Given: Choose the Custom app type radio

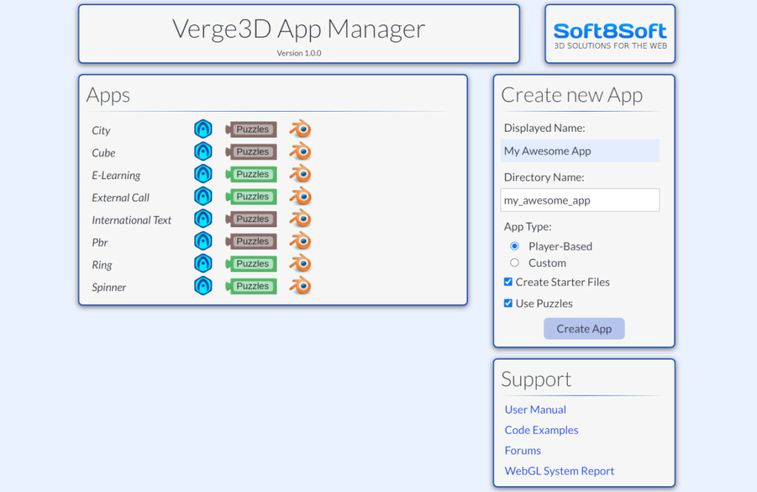Looking at the screenshot, I should coord(515,263).
